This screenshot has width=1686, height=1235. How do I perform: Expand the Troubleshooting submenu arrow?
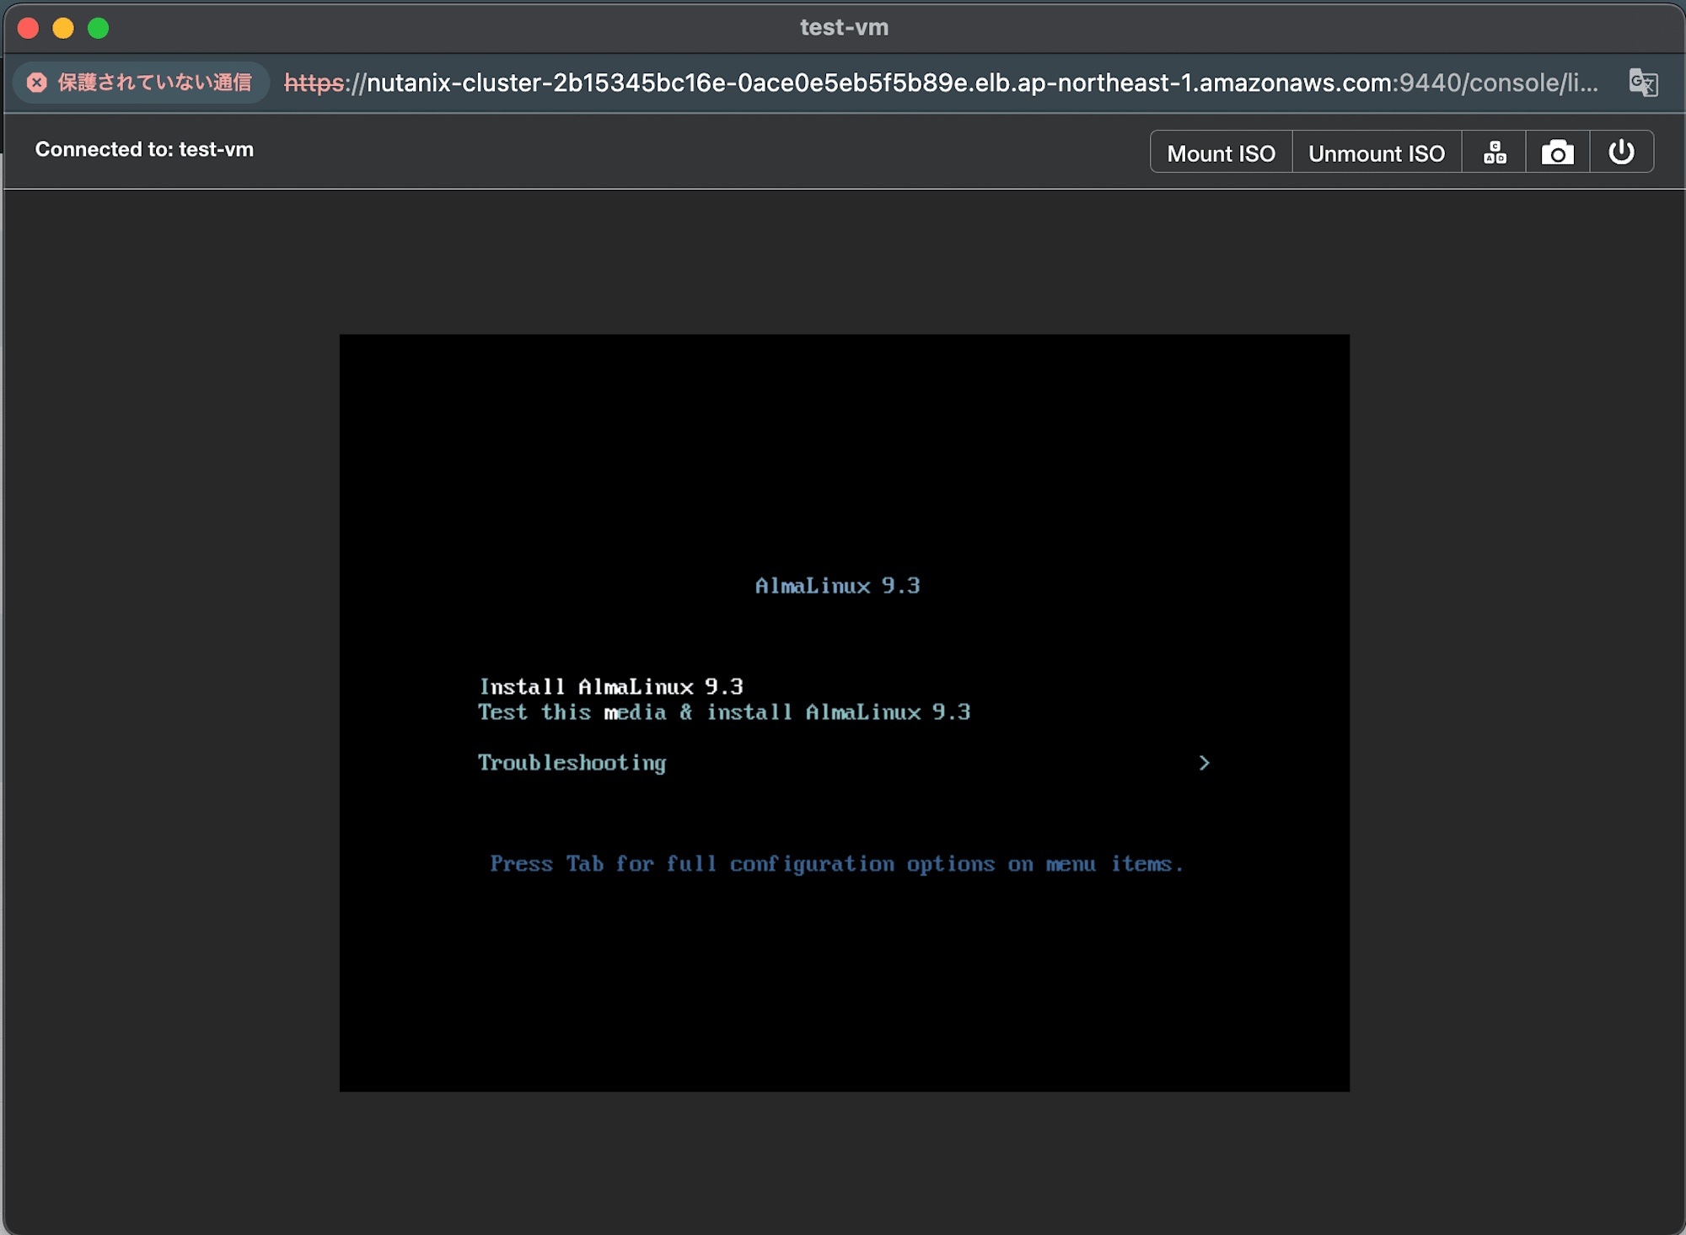[1204, 763]
